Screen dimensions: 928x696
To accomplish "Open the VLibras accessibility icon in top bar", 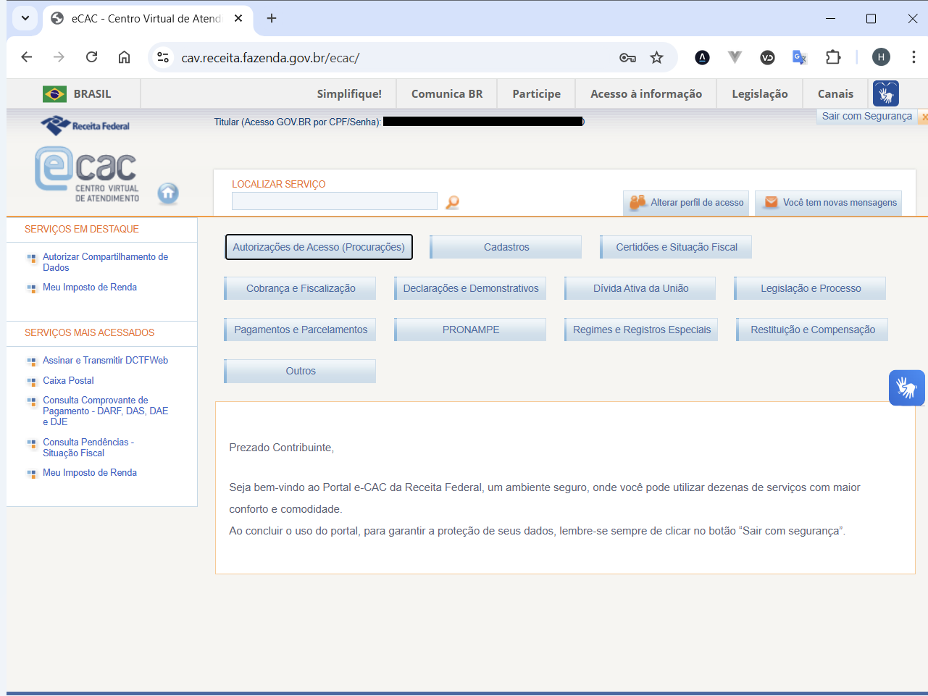I will 886,94.
